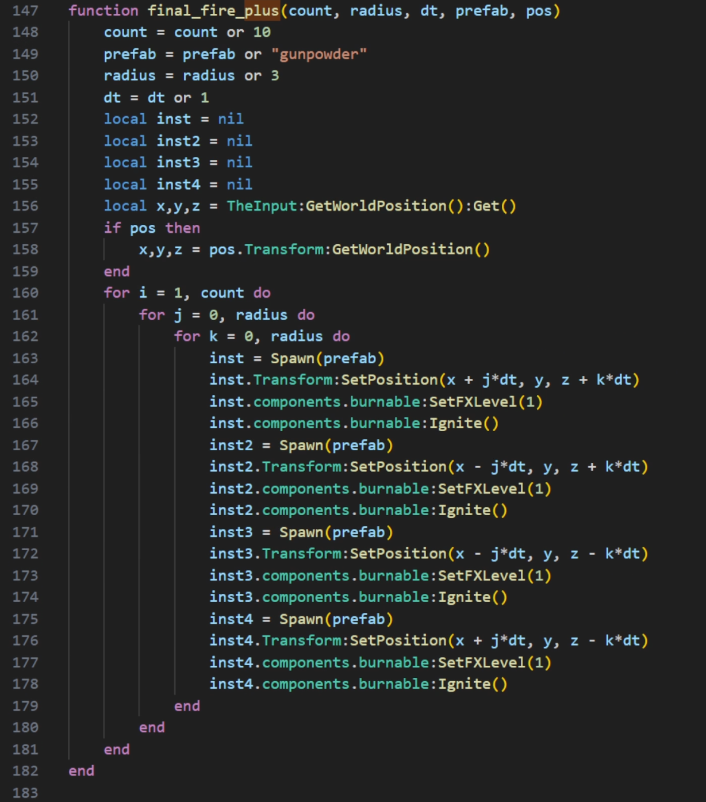
Task: Click inst3.Transform:SetPosition on line 172
Action: (328, 554)
